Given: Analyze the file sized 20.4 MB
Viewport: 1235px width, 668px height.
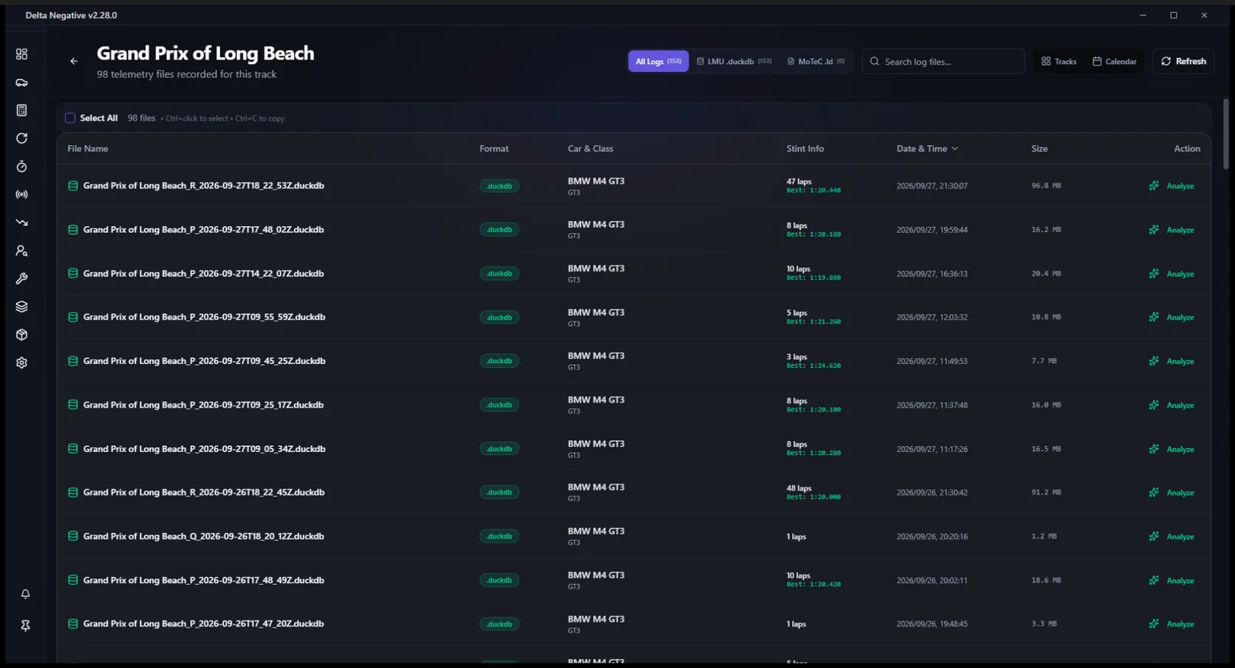Looking at the screenshot, I should click(x=1172, y=274).
